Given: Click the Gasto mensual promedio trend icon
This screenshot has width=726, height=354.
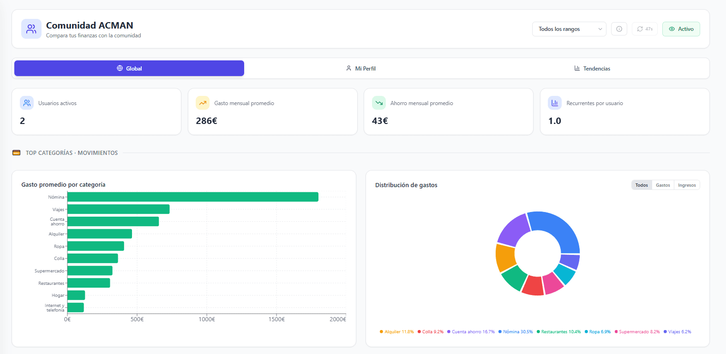Looking at the screenshot, I should point(203,103).
